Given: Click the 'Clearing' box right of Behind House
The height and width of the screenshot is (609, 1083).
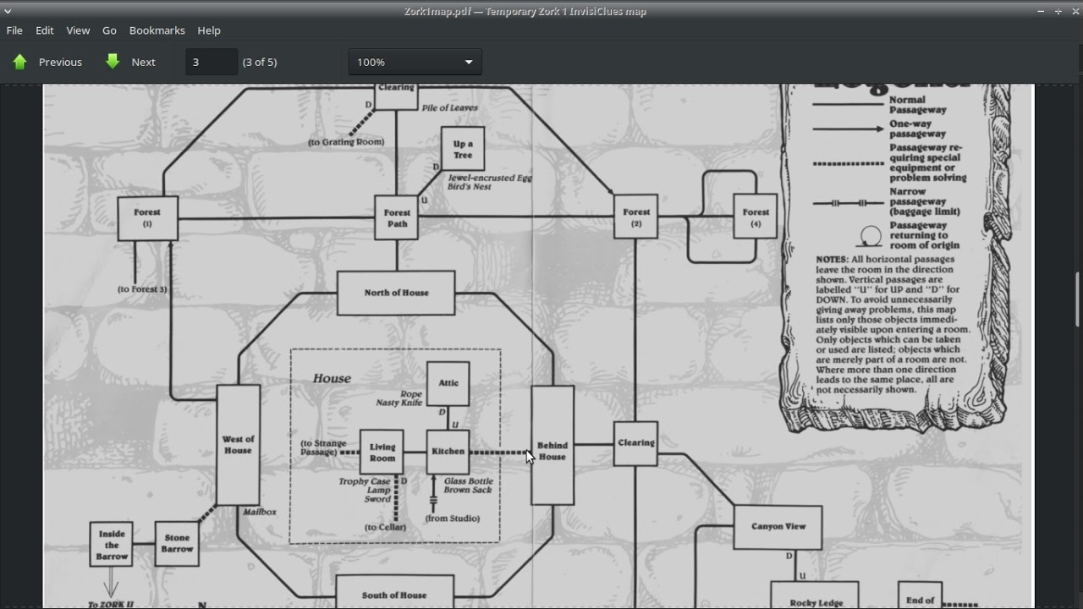Looking at the screenshot, I should (636, 443).
